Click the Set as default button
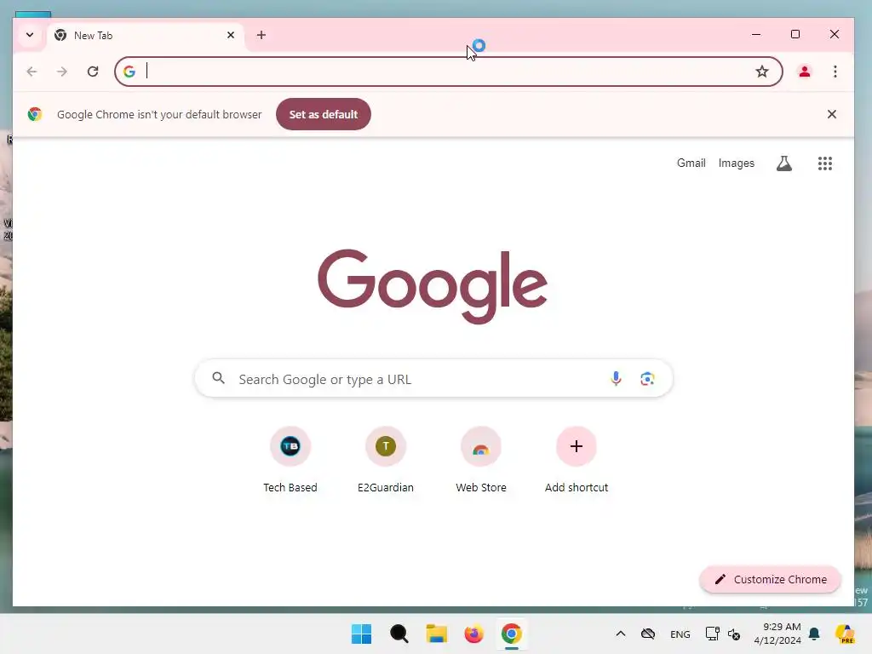Screen dimensions: 872x654 pos(324,114)
